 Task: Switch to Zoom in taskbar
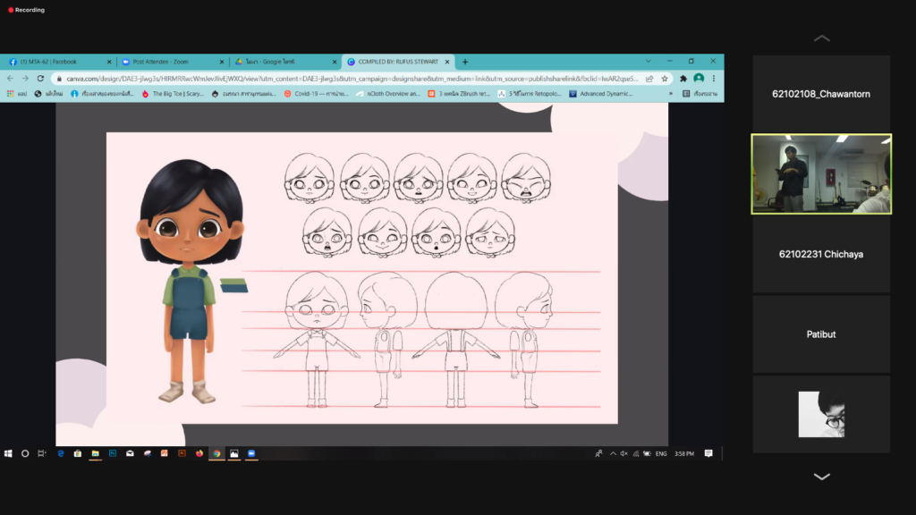251,453
